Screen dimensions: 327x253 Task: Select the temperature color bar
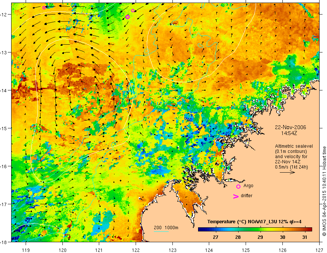(x=255, y=230)
